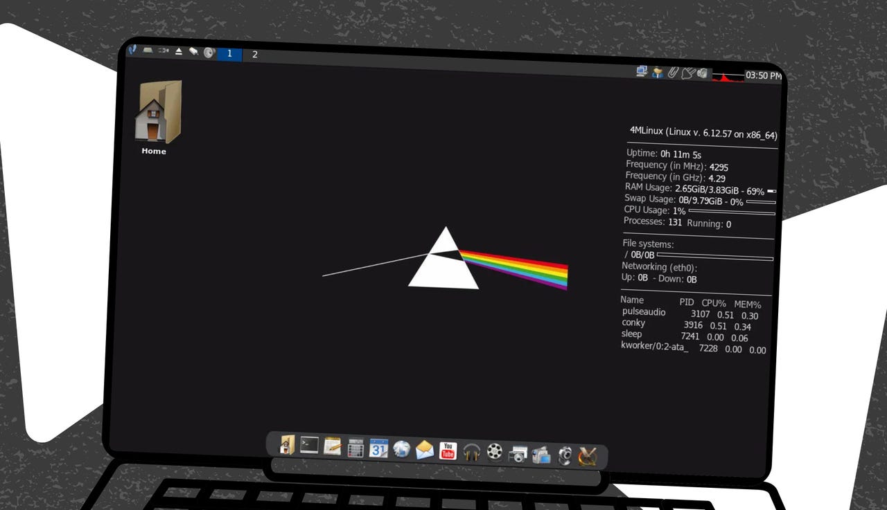Launch the web browser globe icon

point(401,450)
